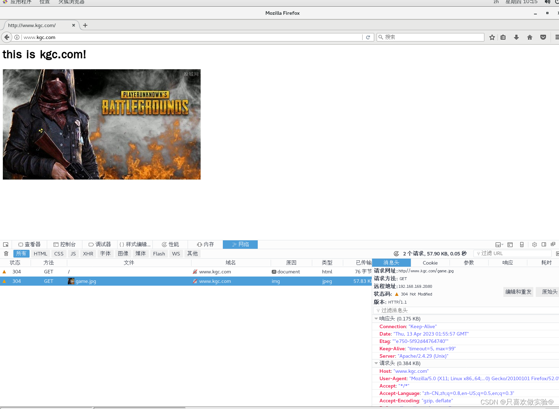This screenshot has width=559, height=409.
Task: Open performance analysis icon beside request summary
Action: (x=396, y=254)
